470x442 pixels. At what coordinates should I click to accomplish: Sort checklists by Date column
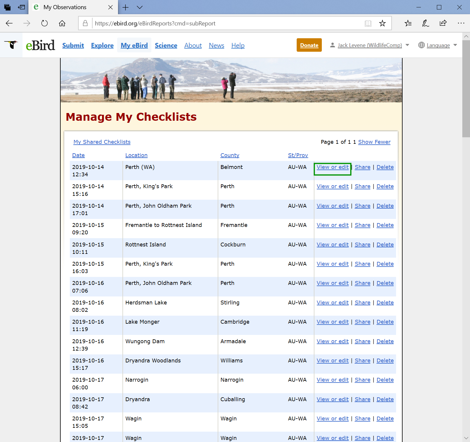(x=78, y=155)
